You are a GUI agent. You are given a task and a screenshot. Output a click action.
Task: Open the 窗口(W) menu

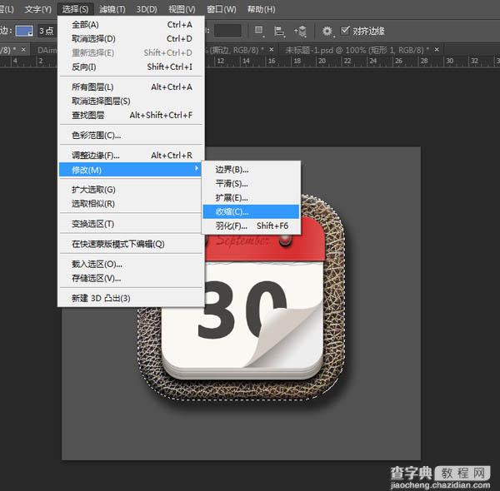click(222, 9)
